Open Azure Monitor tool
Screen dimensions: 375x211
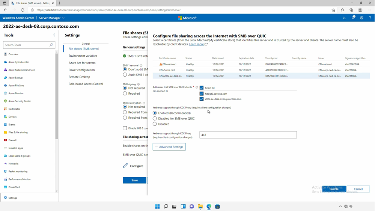[16, 93]
